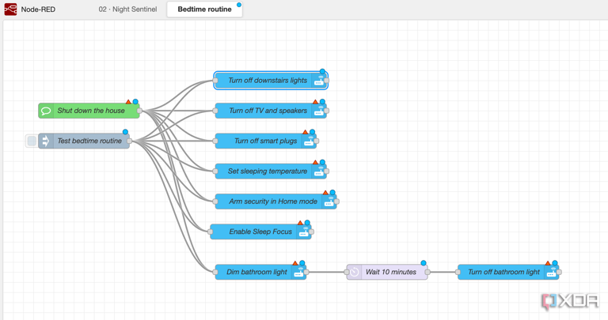Viewport: 608px width, 320px height.
Task: Click the red warning triangle on Turn off TV and speakers
Action: click(315, 102)
